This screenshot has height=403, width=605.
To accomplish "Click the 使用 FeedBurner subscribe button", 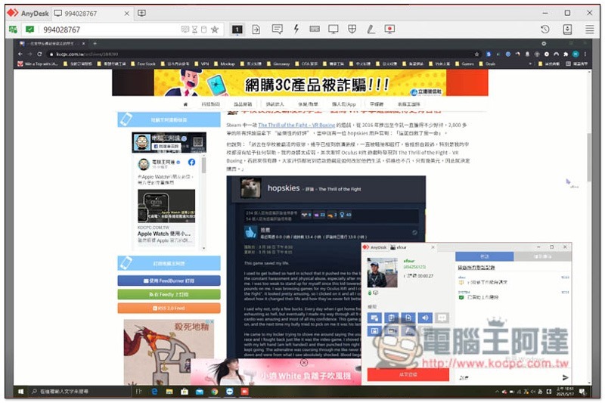I will point(169,281).
